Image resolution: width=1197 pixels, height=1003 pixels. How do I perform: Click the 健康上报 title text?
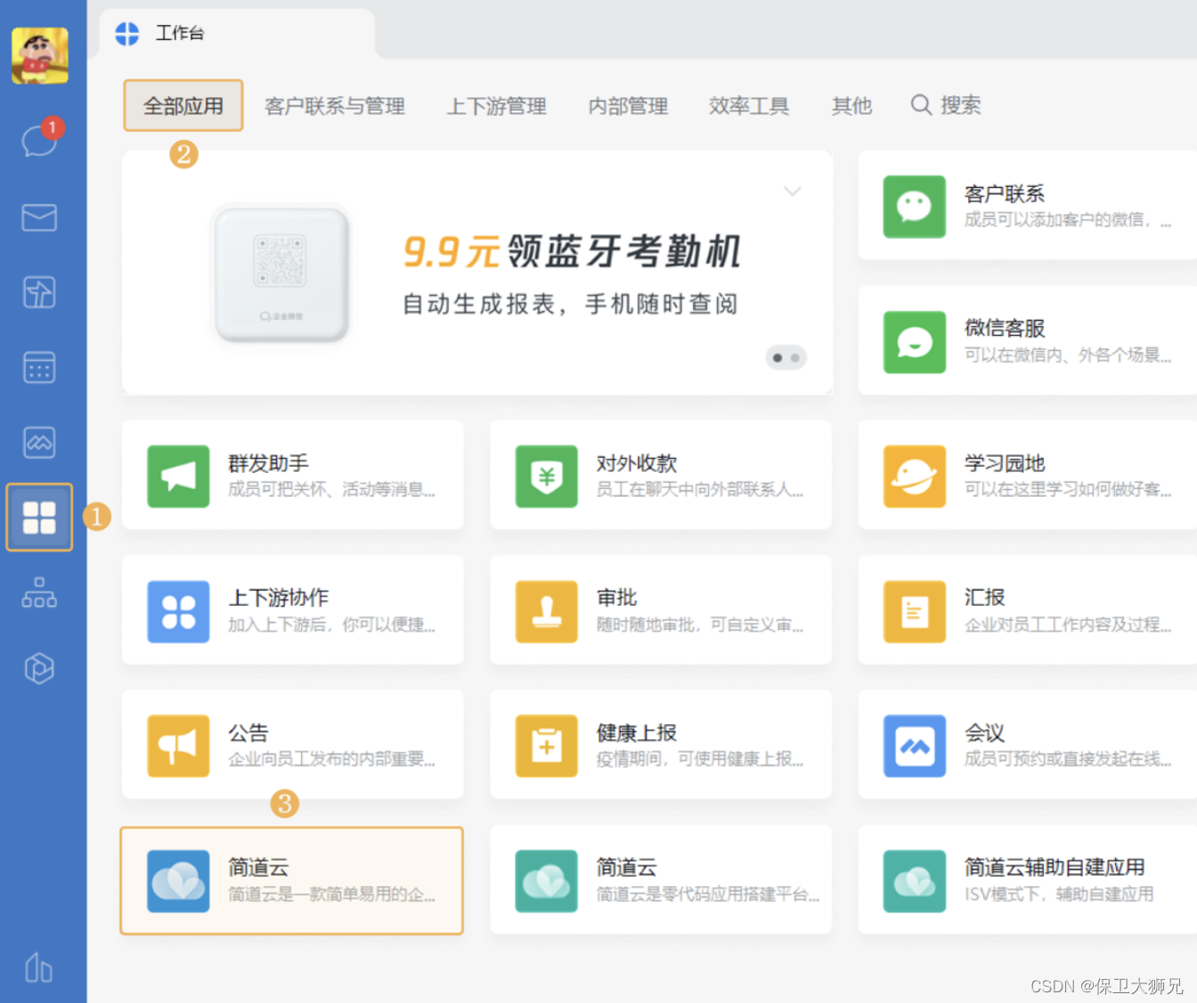[637, 733]
